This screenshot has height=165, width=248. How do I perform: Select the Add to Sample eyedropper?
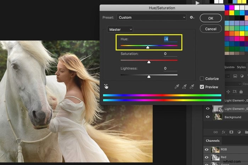pos(184,87)
